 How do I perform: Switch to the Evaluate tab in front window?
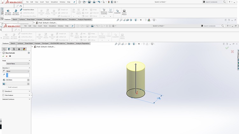pyautogui.click(x=37, y=43)
